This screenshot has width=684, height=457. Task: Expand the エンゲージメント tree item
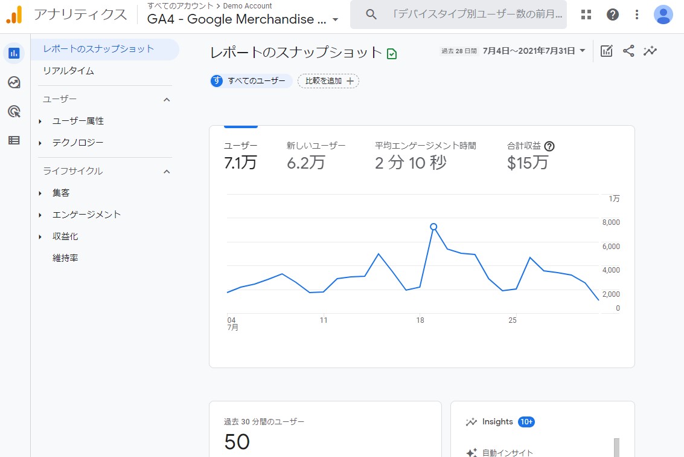click(x=40, y=215)
